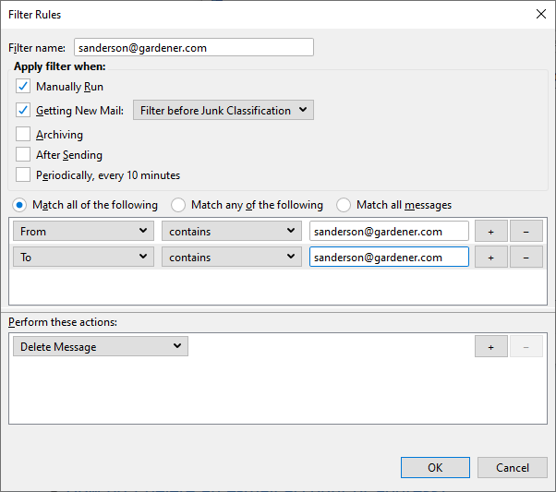Enable the Archiving checkbox

tap(23, 135)
